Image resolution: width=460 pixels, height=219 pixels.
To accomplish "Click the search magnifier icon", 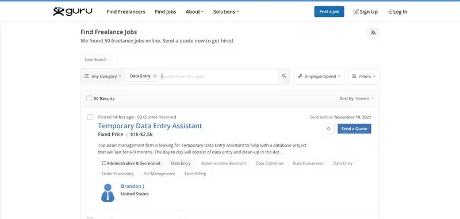I will coord(284,76).
